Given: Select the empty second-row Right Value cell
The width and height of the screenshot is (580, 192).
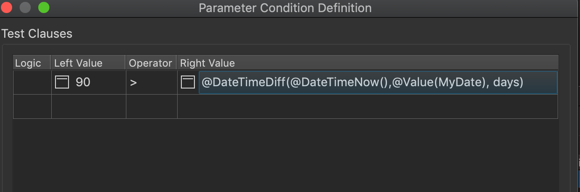Looking at the screenshot, I should (367, 106).
